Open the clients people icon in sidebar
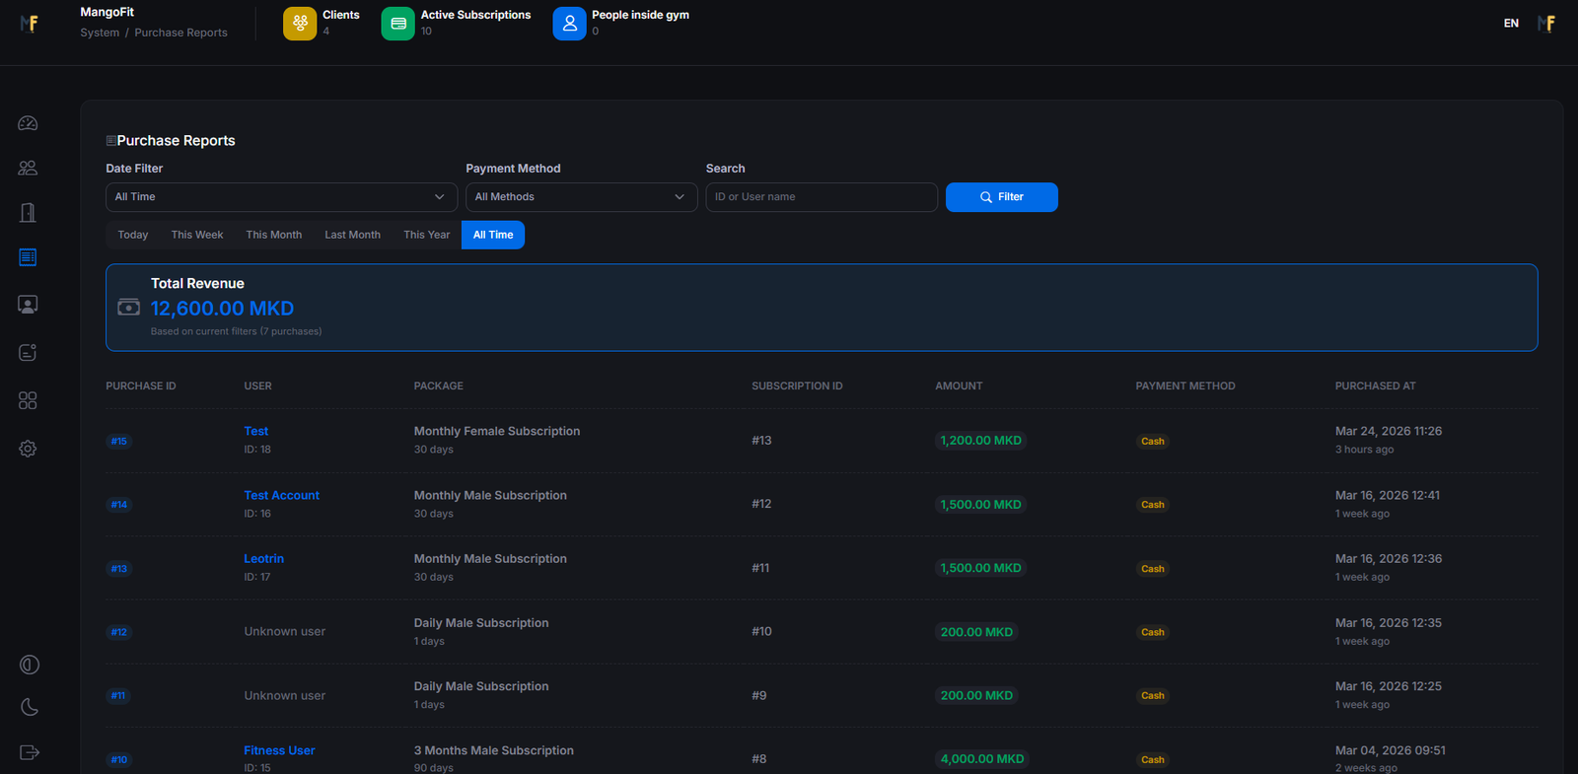 [x=28, y=168]
